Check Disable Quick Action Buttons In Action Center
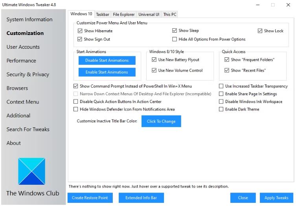The image size is (296, 206). tap(76, 101)
